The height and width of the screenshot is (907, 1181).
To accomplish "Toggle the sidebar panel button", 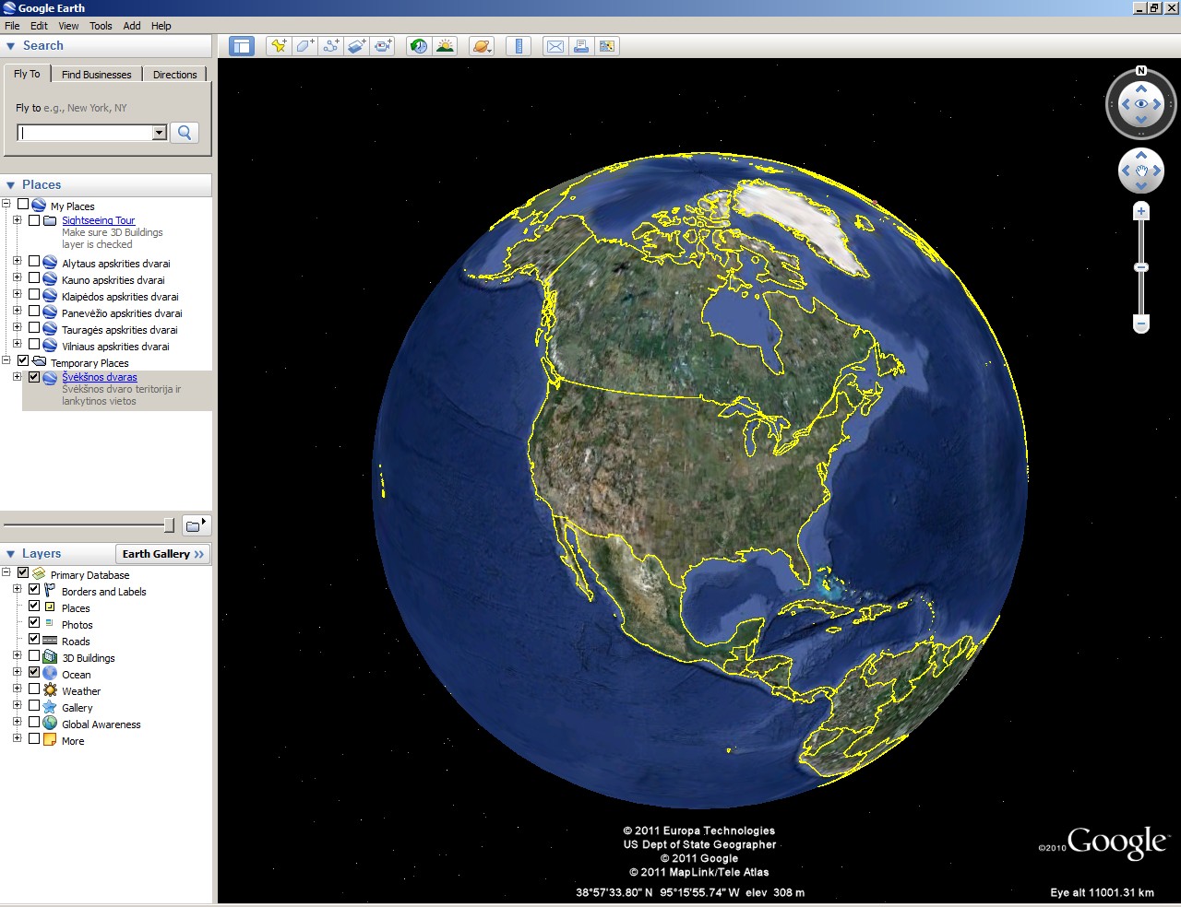I will point(242,46).
